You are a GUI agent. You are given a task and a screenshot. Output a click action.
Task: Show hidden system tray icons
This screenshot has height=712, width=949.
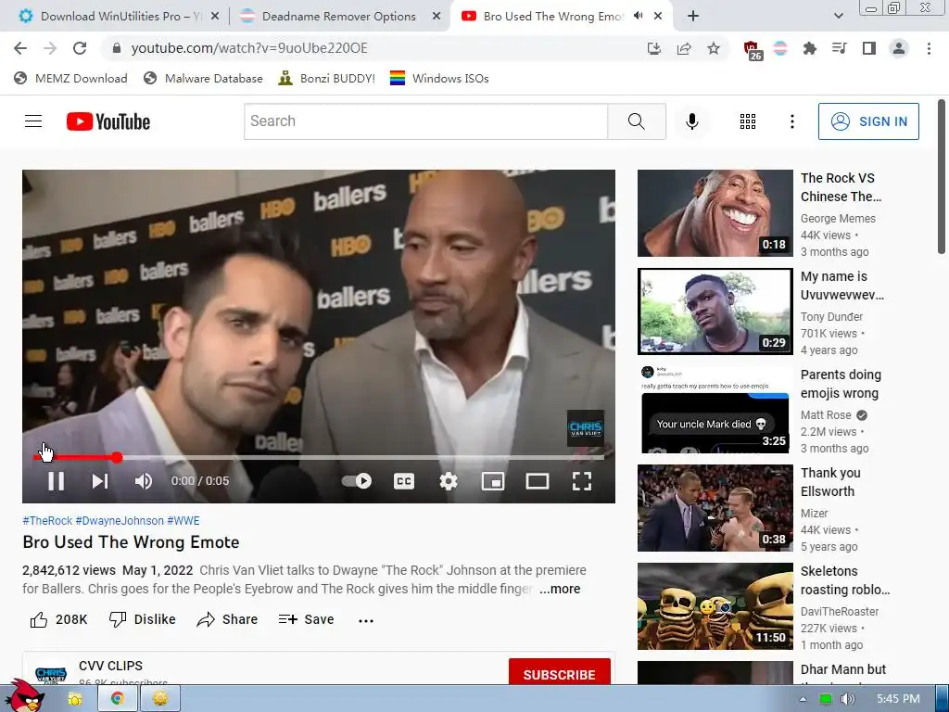coord(803,699)
